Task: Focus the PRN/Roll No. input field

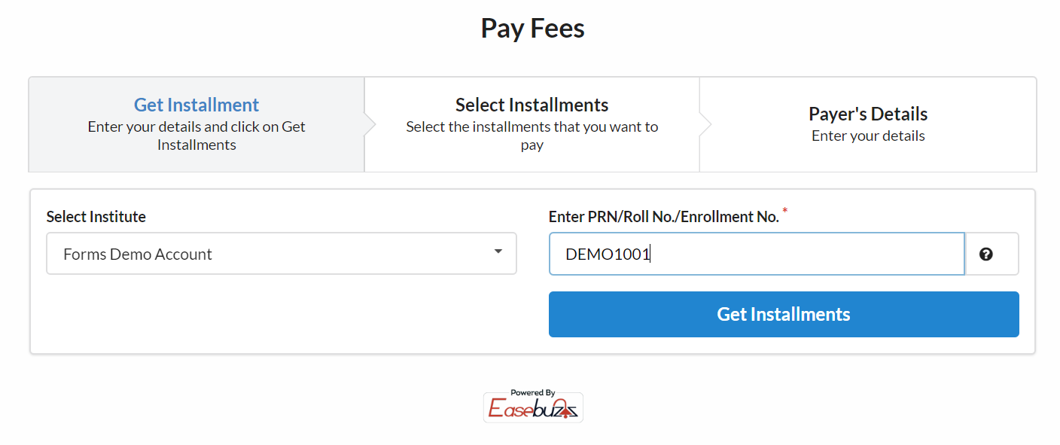Action: (757, 254)
